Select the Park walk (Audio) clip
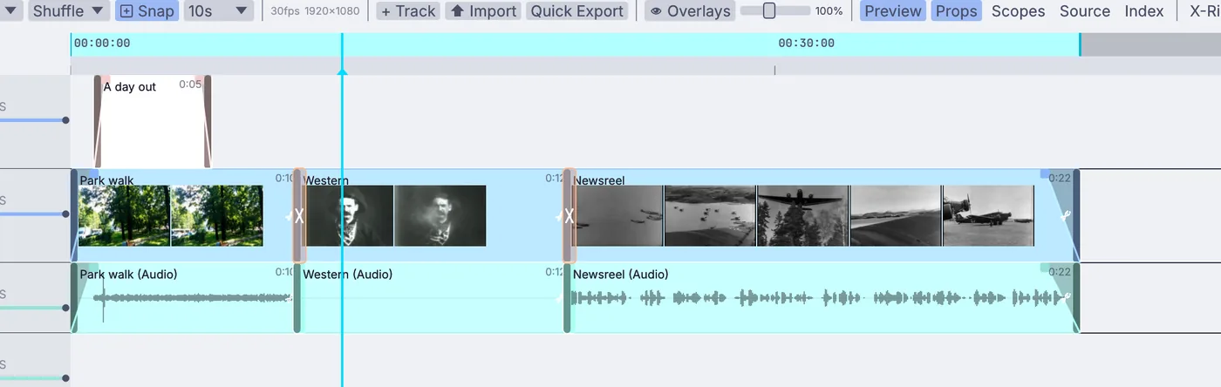This screenshot has width=1221, height=387. click(x=183, y=298)
